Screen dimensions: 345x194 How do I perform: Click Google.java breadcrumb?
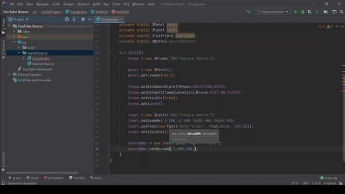coord(76,12)
